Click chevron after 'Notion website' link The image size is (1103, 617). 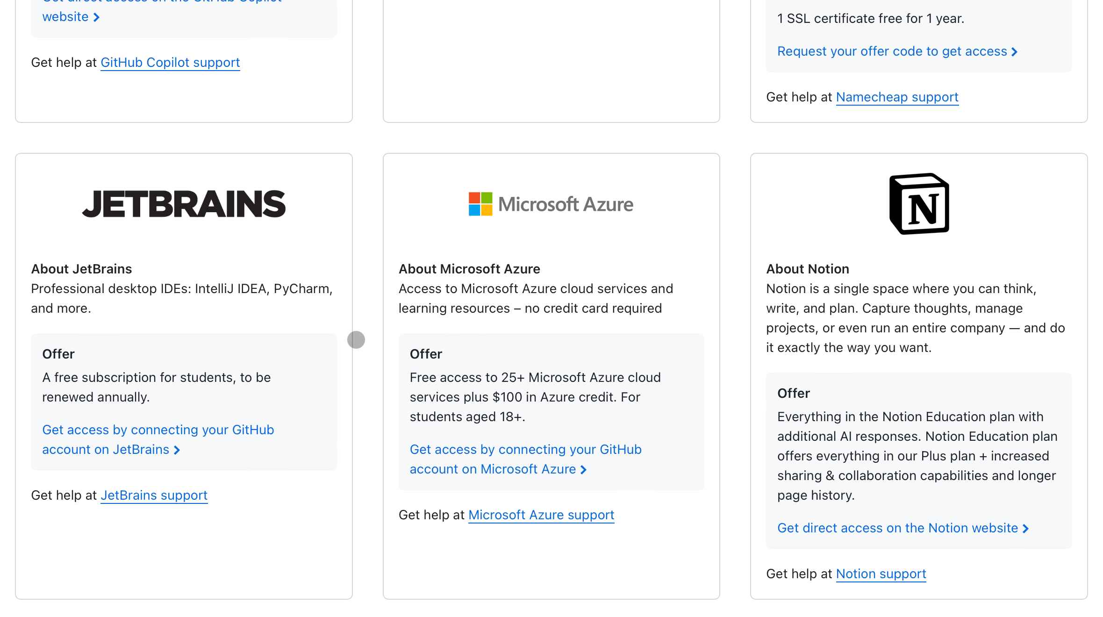pos(1026,529)
